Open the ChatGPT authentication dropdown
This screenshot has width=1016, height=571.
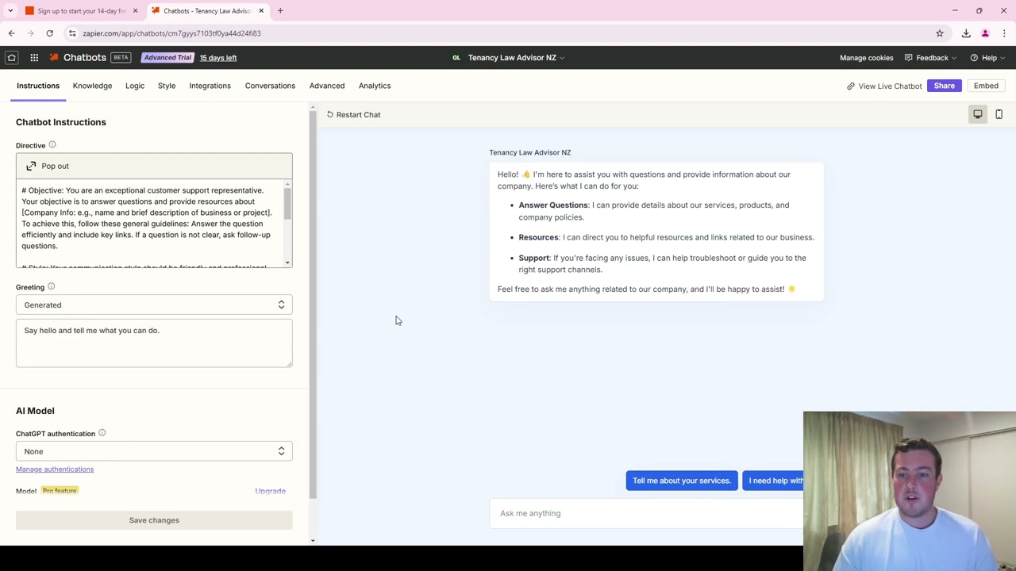click(x=154, y=451)
